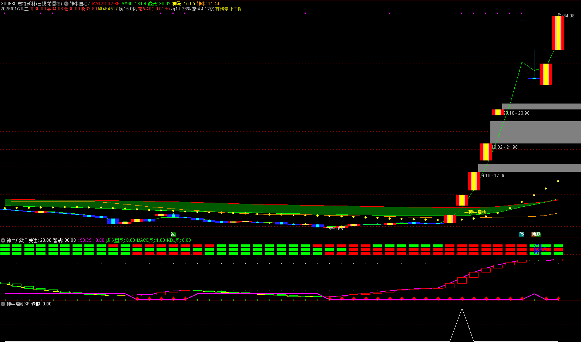Click the green 减 event marker
581x342 pixels.
coord(173,234)
